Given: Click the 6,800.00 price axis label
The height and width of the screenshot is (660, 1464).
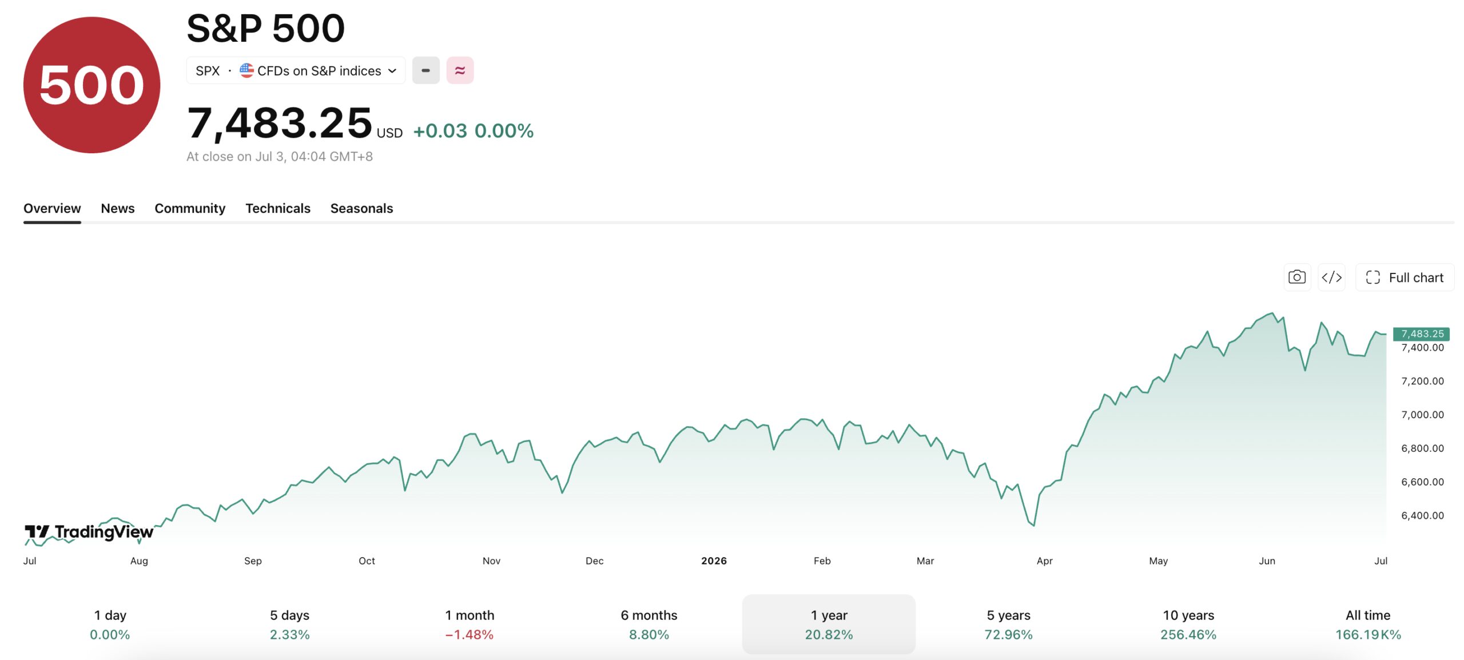Looking at the screenshot, I should [x=1422, y=448].
